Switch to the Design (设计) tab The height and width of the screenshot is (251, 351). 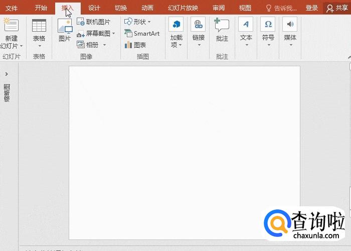point(94,9)
